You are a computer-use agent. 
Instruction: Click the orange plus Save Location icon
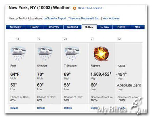(x=74, y=8)
